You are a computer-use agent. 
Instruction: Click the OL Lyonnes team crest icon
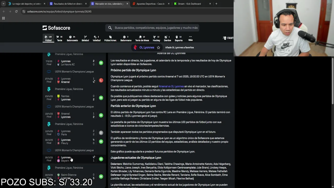tap(135, 48)
